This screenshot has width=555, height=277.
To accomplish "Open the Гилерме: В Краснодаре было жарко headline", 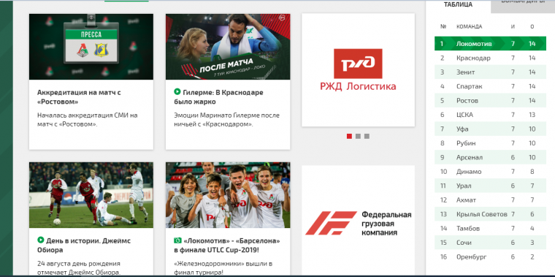I will point(219,97).
